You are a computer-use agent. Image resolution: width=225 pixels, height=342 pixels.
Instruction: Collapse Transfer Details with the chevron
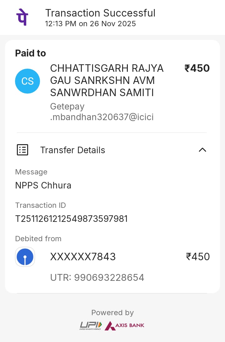(202, 150)
